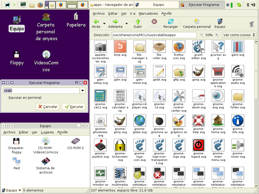Click the Atrás back arrow toolbar button

click(x=96, y=23)
